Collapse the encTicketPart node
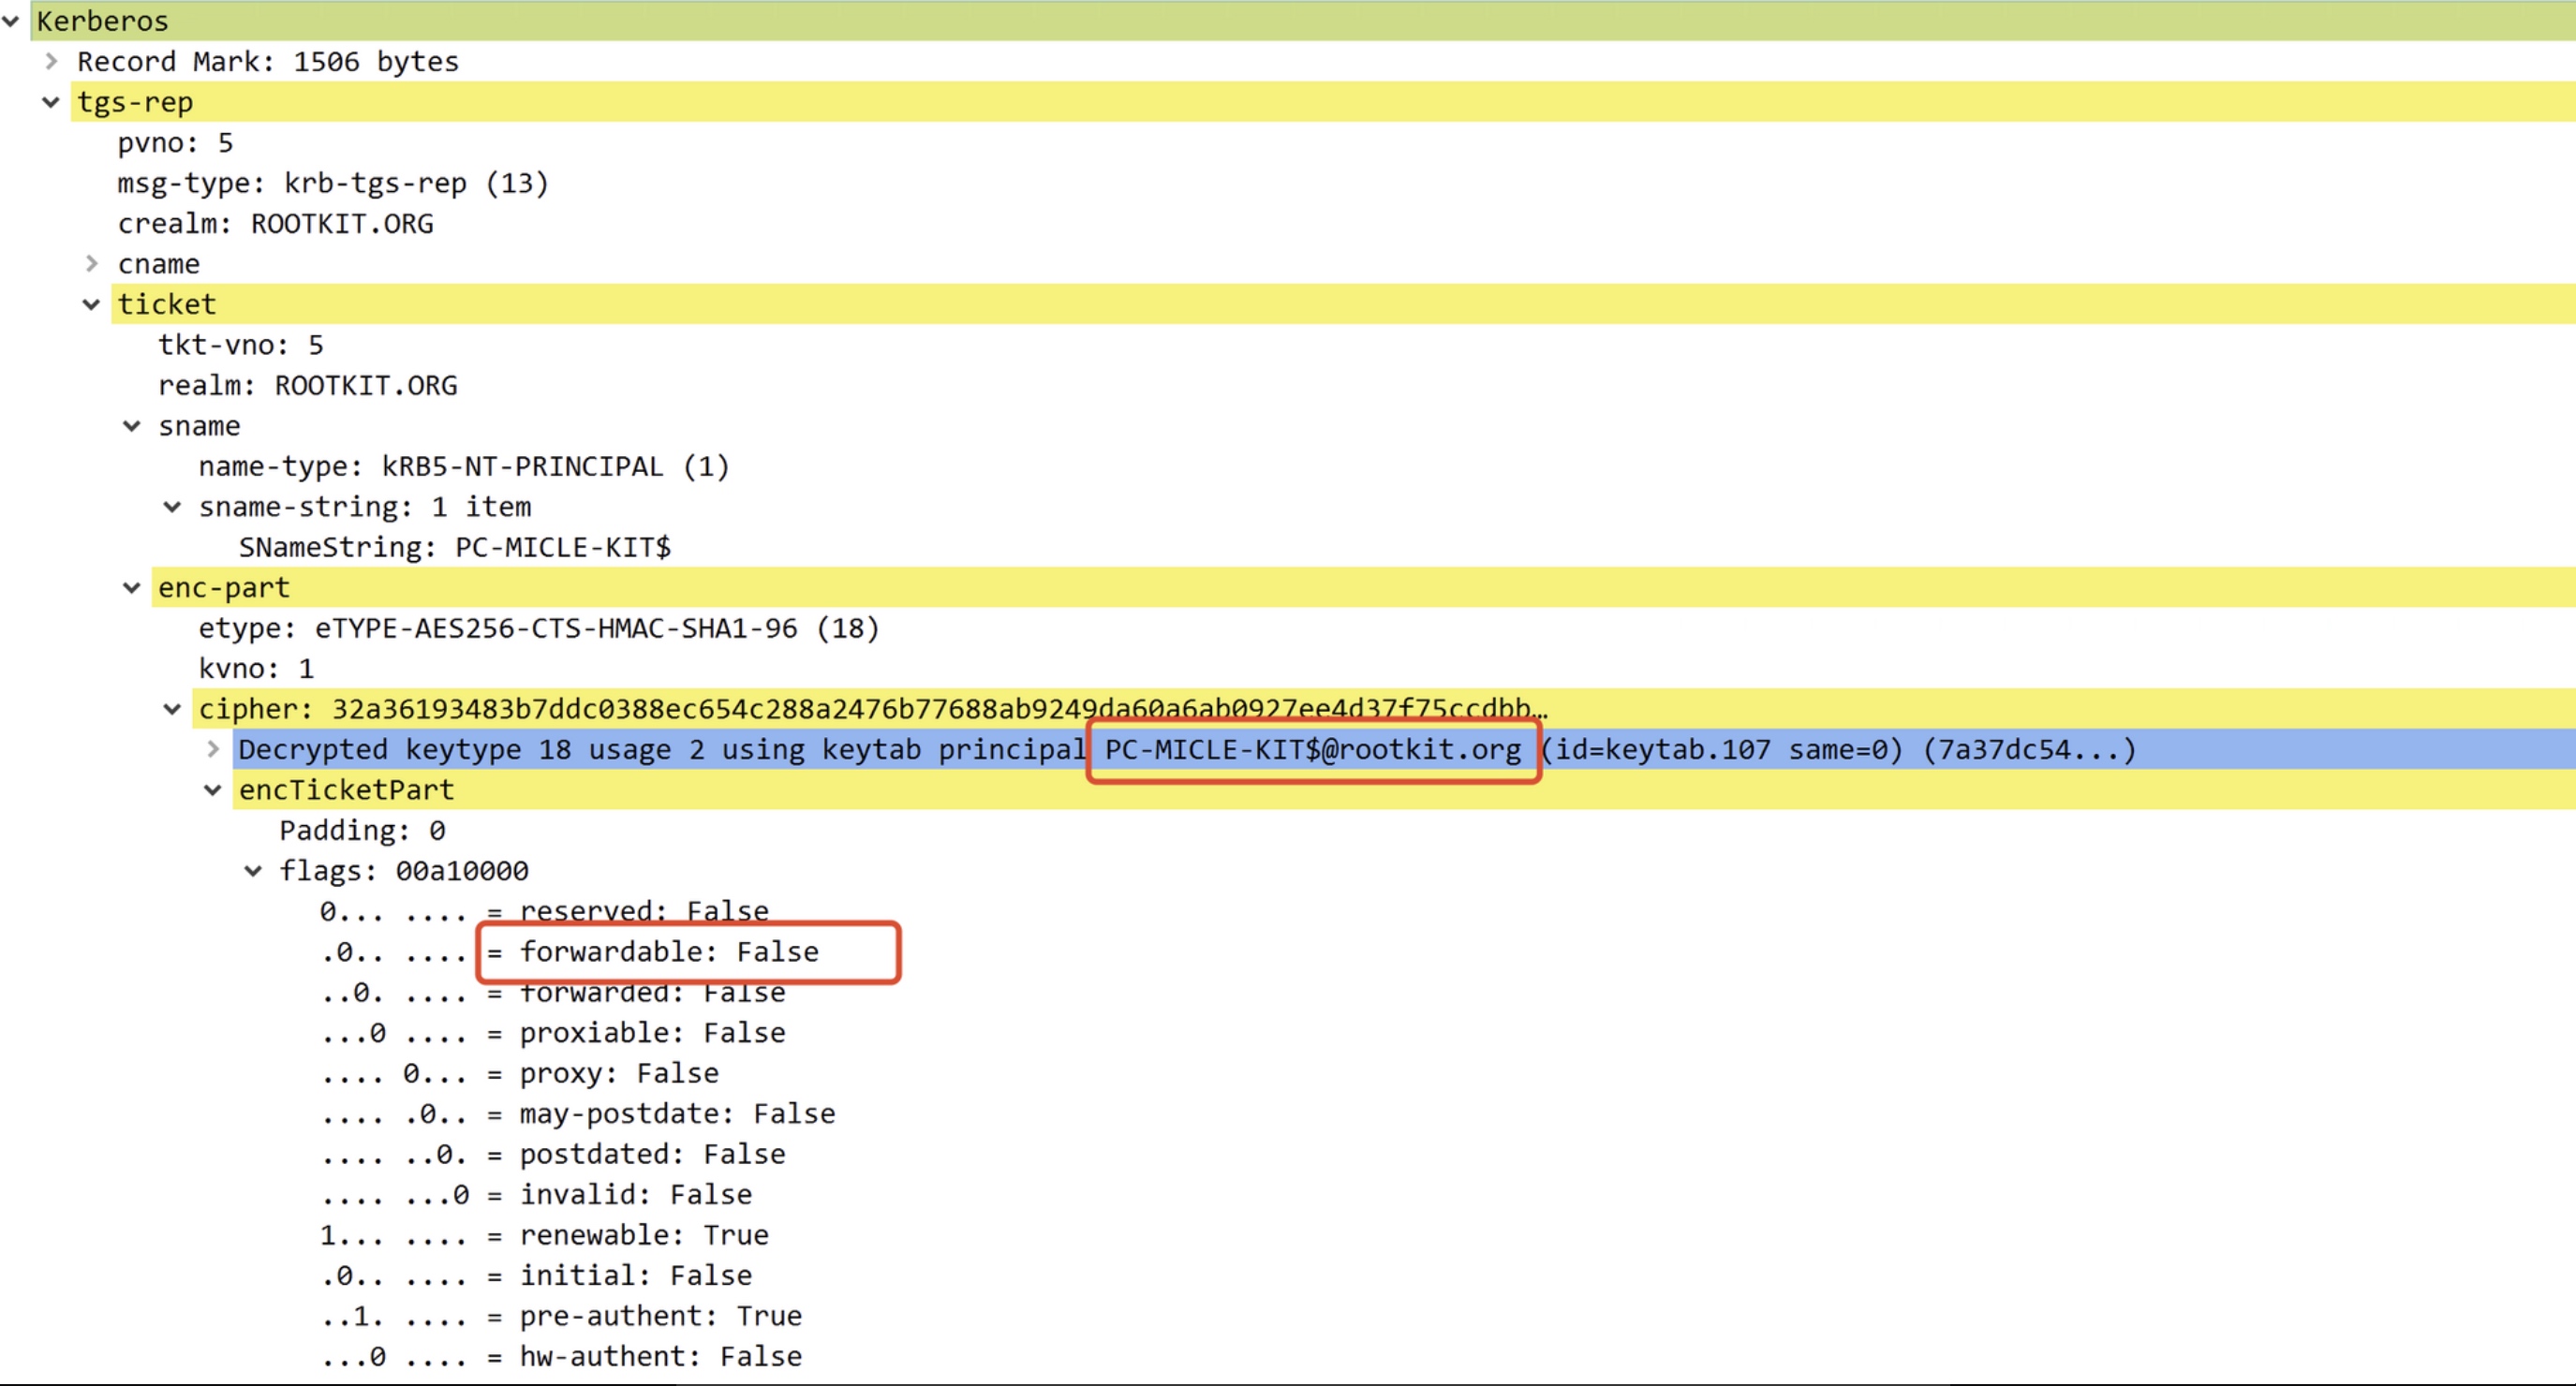2576x1386 pixels. (x=213, y=790)
